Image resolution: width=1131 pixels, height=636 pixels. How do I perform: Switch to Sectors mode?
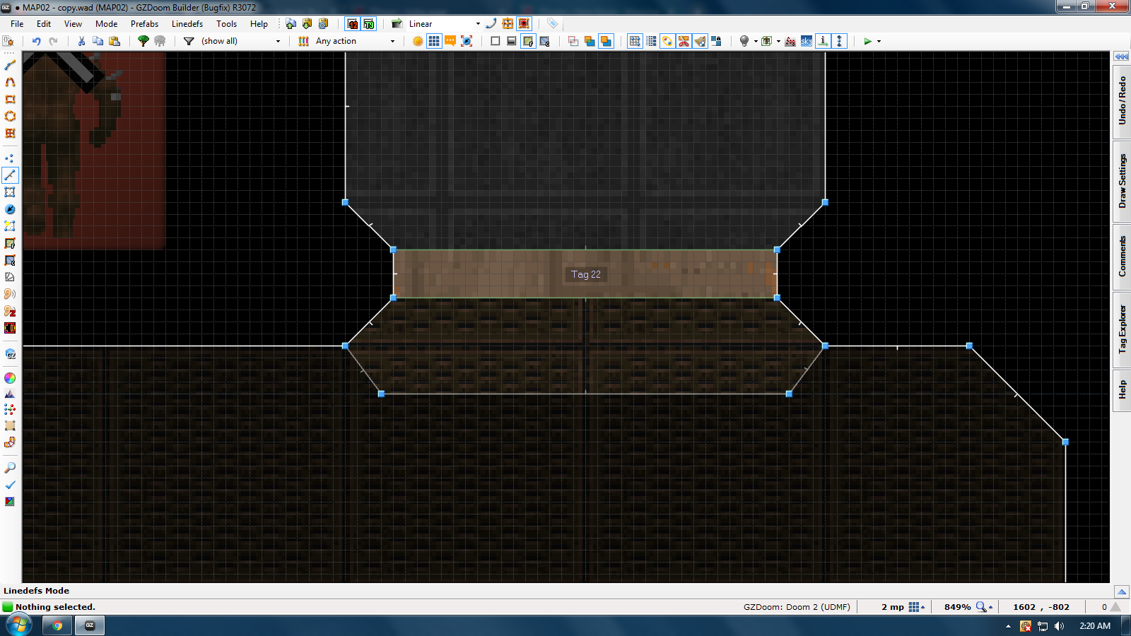(10, 192)
